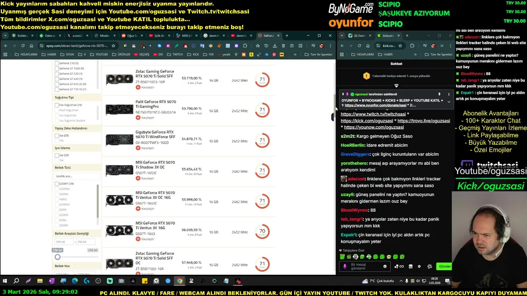Check GeForce GT 420 filter checkbox
527x296 pixels.
(x=57, y=79)
